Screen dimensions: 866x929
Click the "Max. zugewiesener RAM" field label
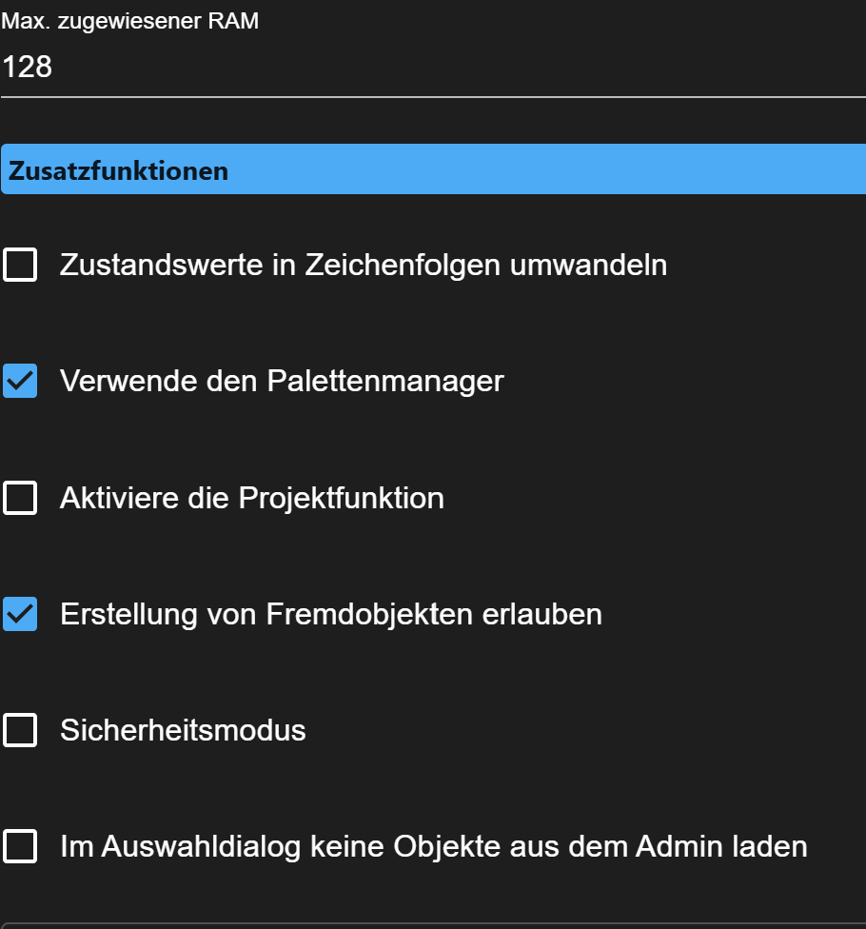130,22
